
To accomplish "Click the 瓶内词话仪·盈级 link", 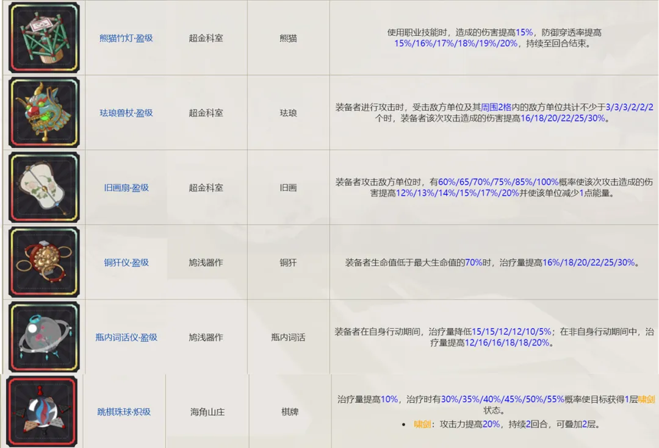I will 126,337.
